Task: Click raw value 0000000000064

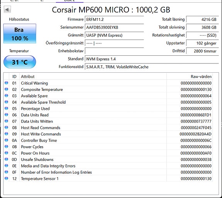Action: [x=196, y=96]
